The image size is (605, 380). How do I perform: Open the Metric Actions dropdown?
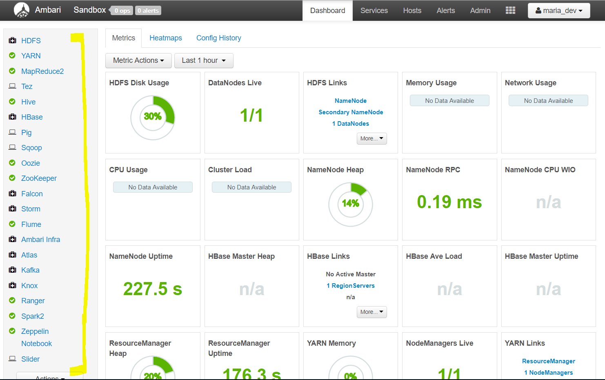(x=138, y=60)
